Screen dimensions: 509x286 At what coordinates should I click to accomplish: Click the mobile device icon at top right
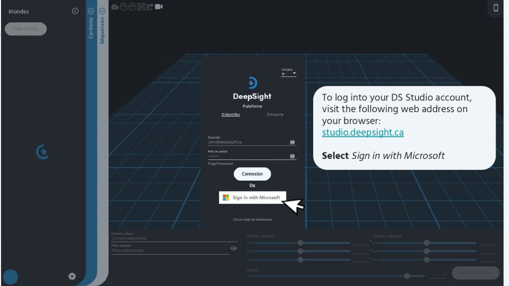[496, 8]
